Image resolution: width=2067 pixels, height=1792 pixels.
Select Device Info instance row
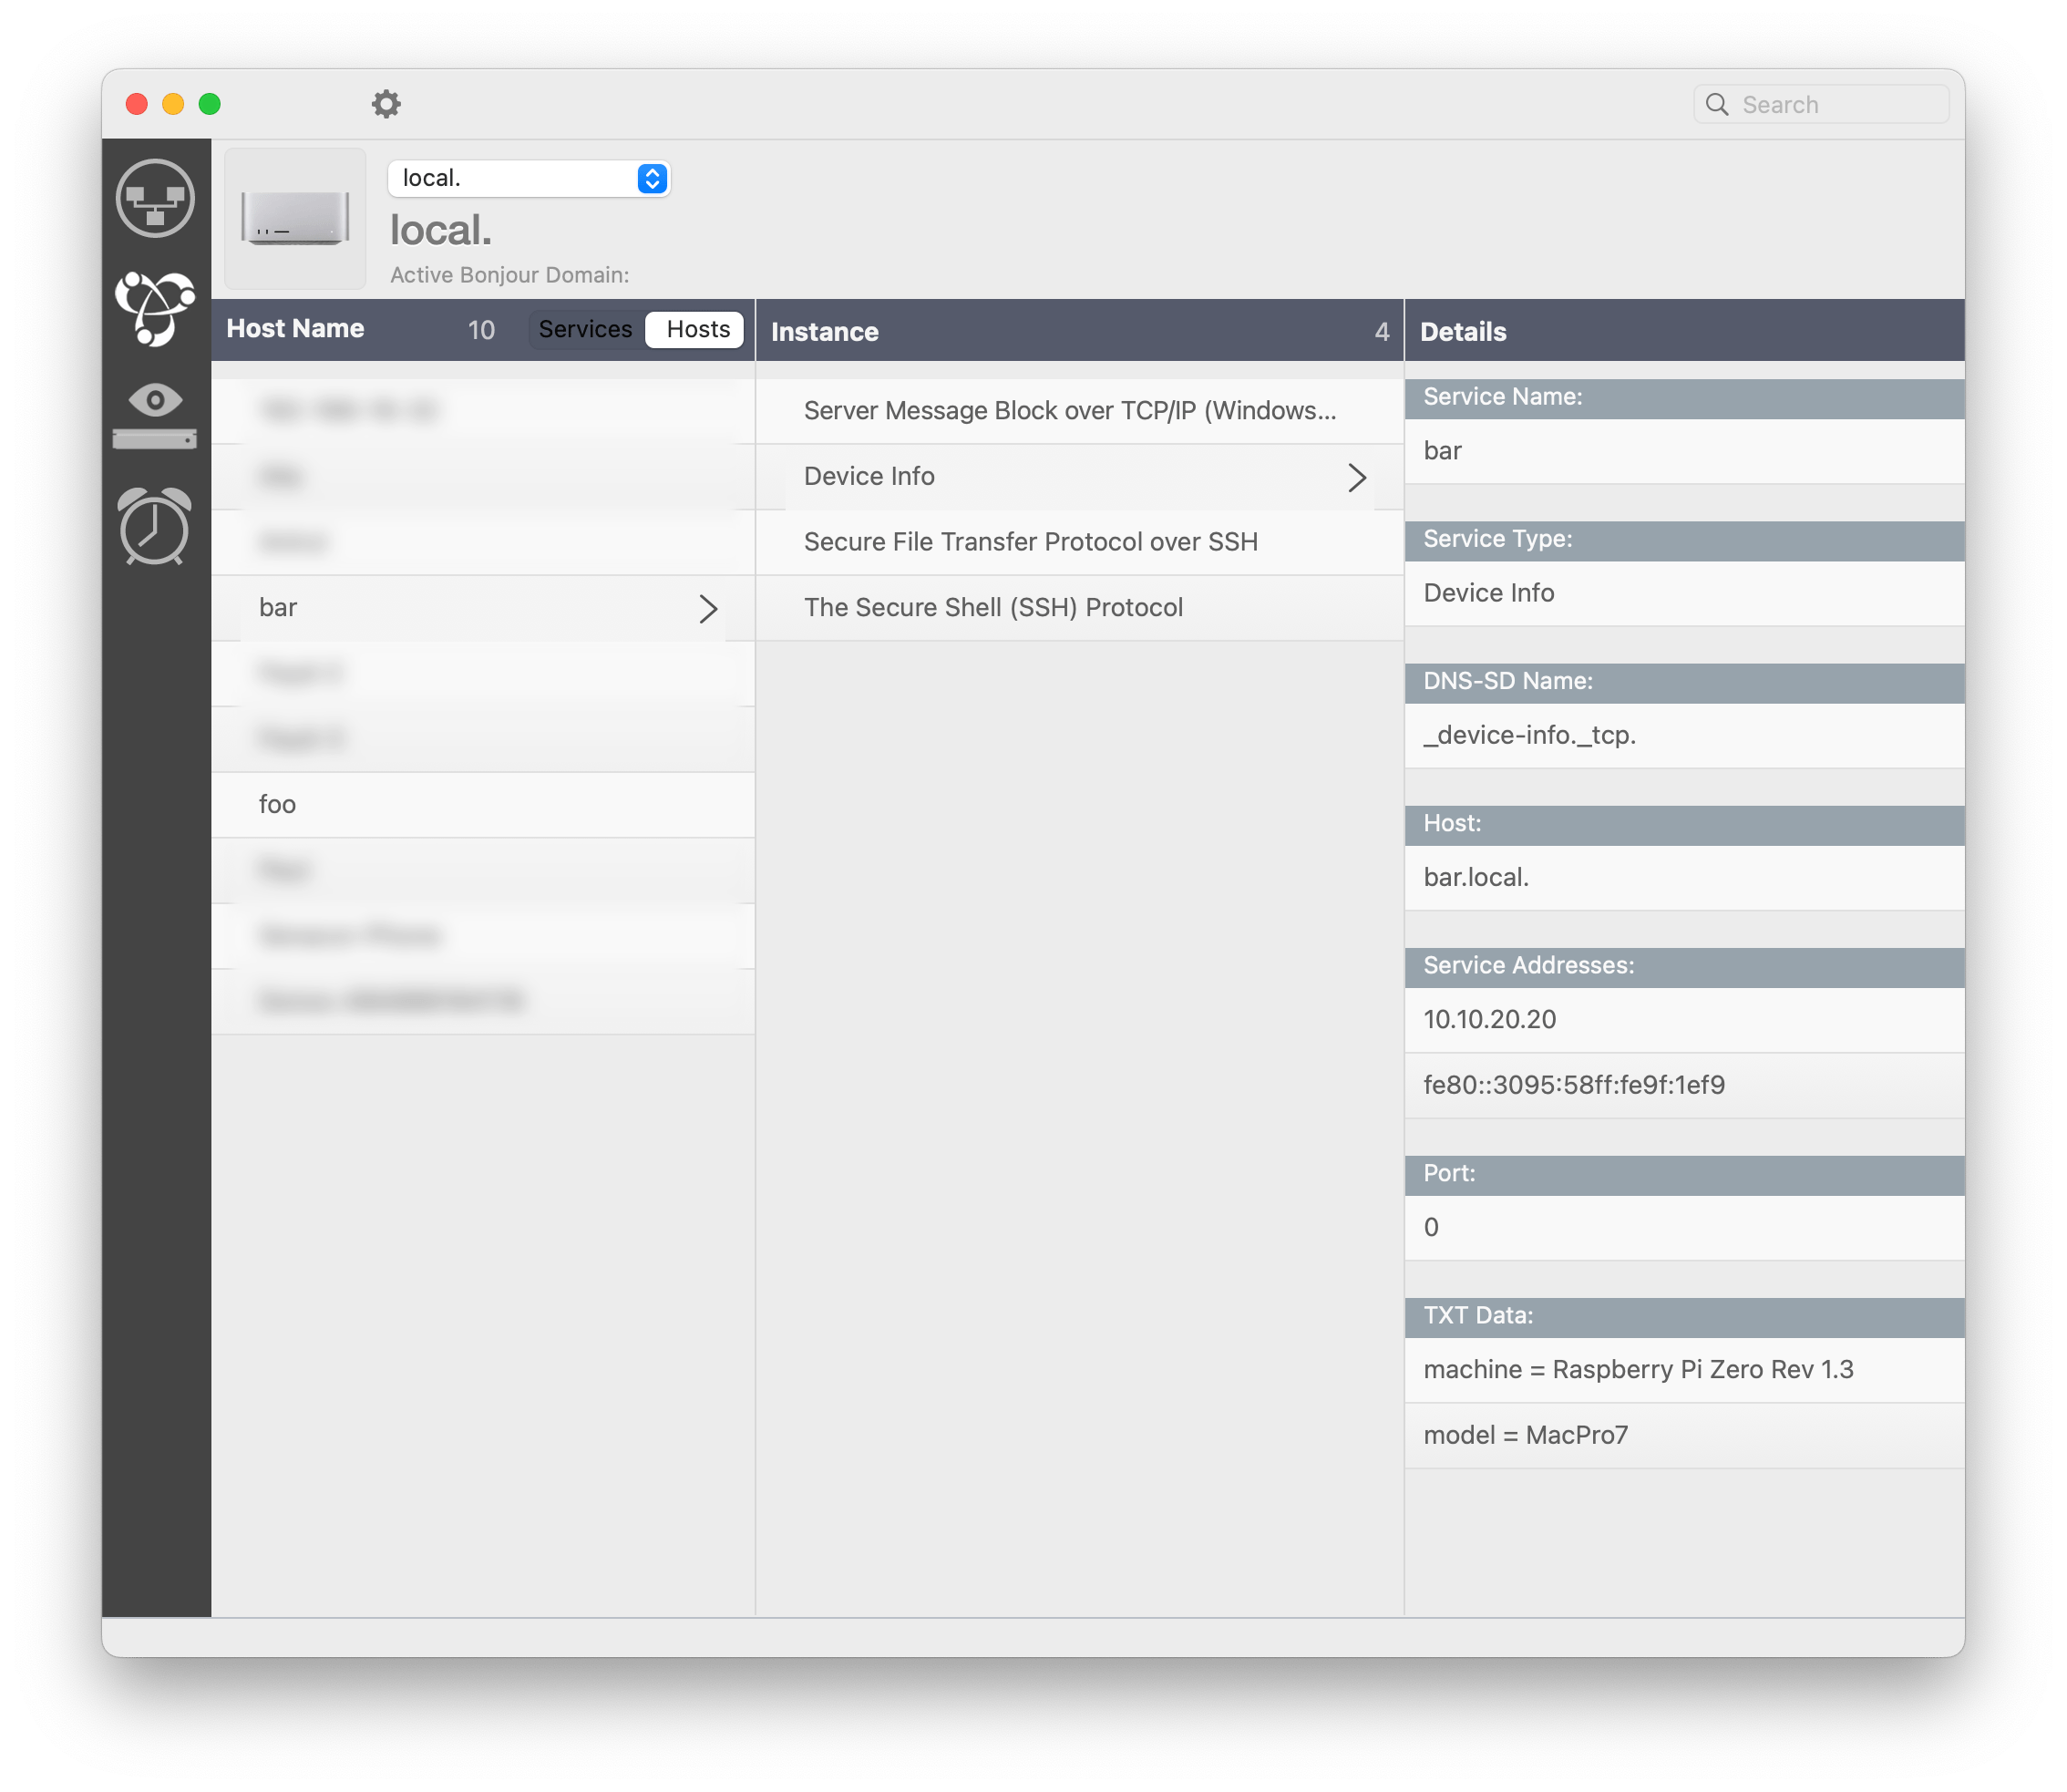pyautogui.click(x=1075, y=475)
